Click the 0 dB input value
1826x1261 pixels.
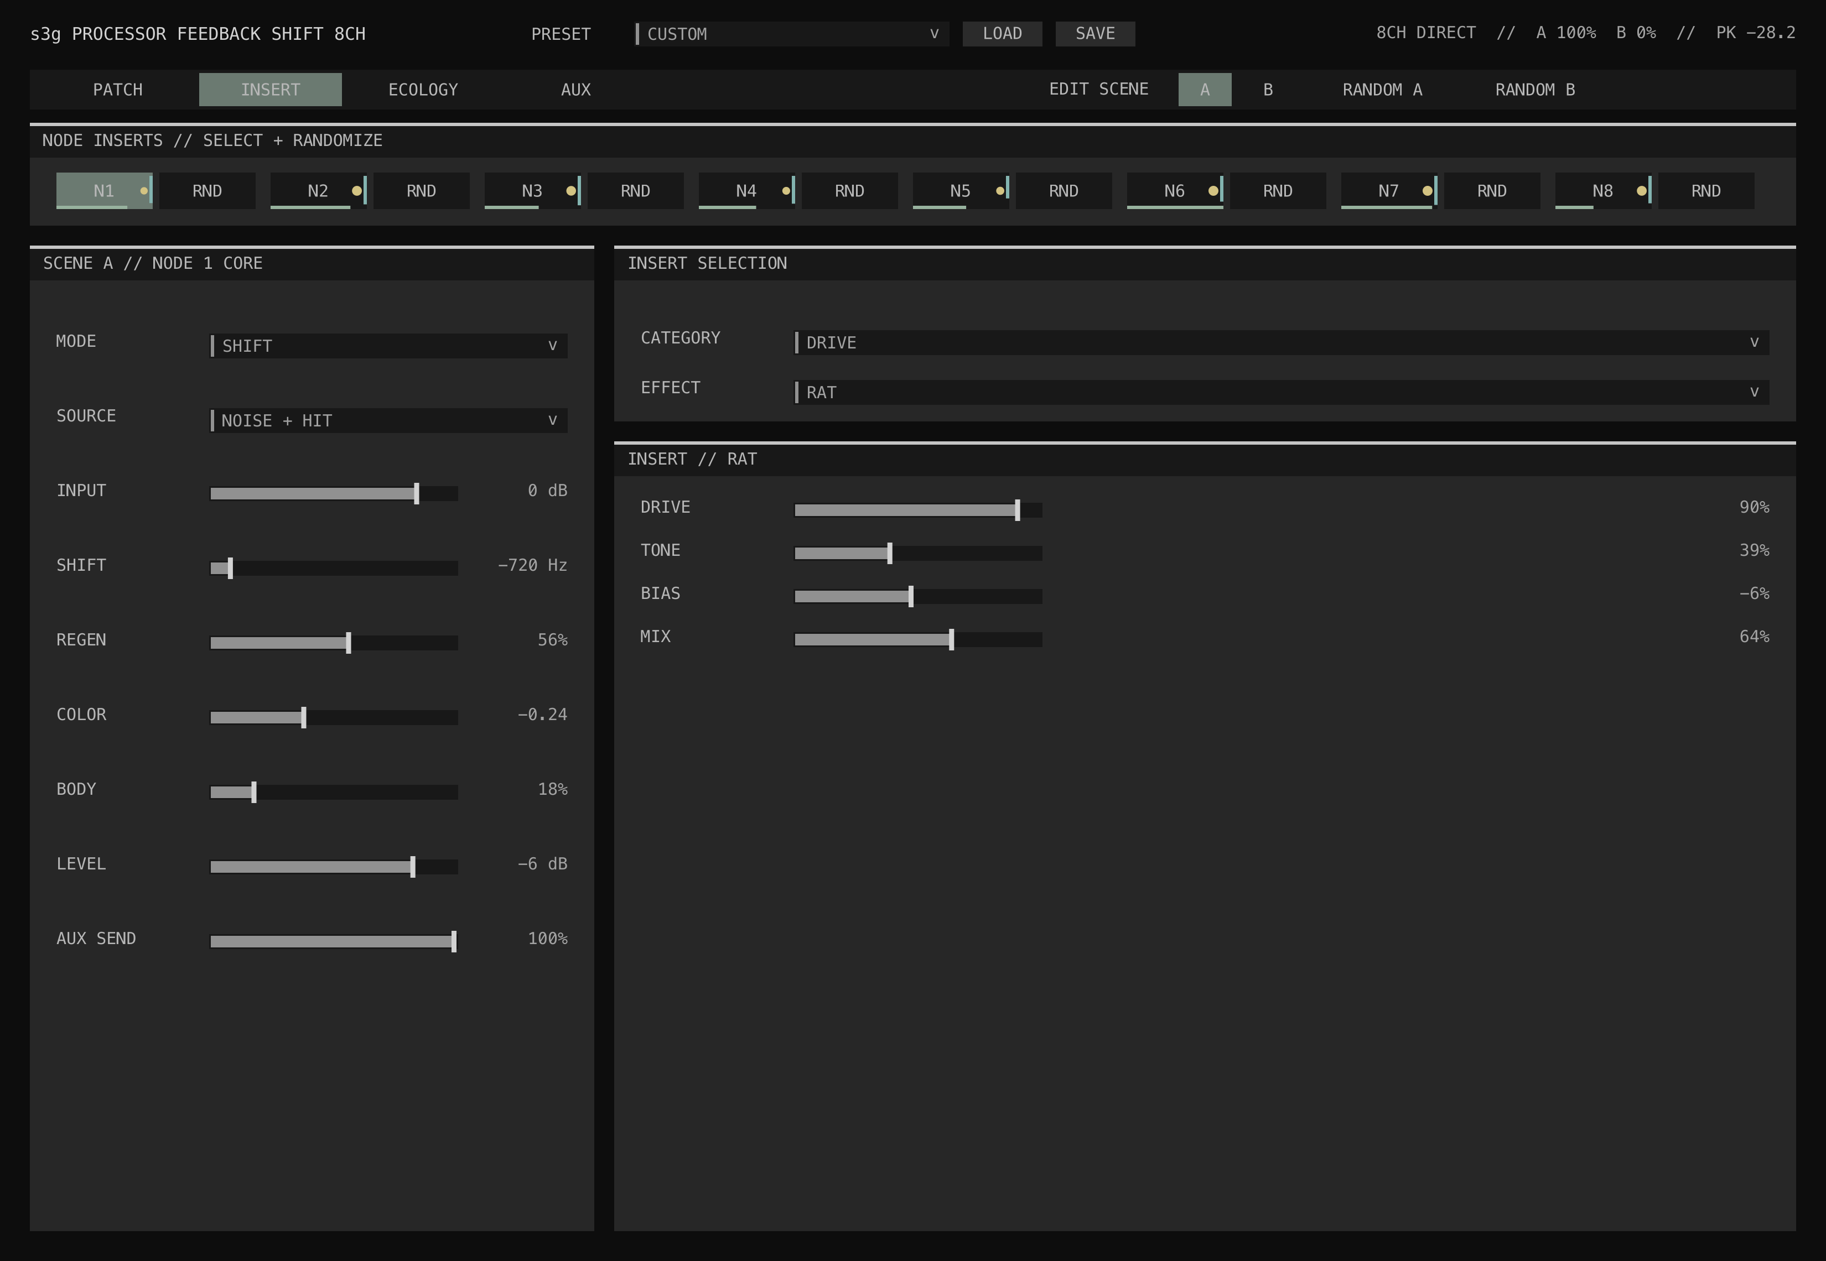[x=547, y=491]
